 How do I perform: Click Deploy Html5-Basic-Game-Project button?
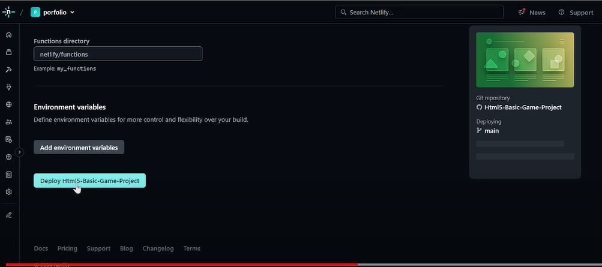tap(89, 181)
